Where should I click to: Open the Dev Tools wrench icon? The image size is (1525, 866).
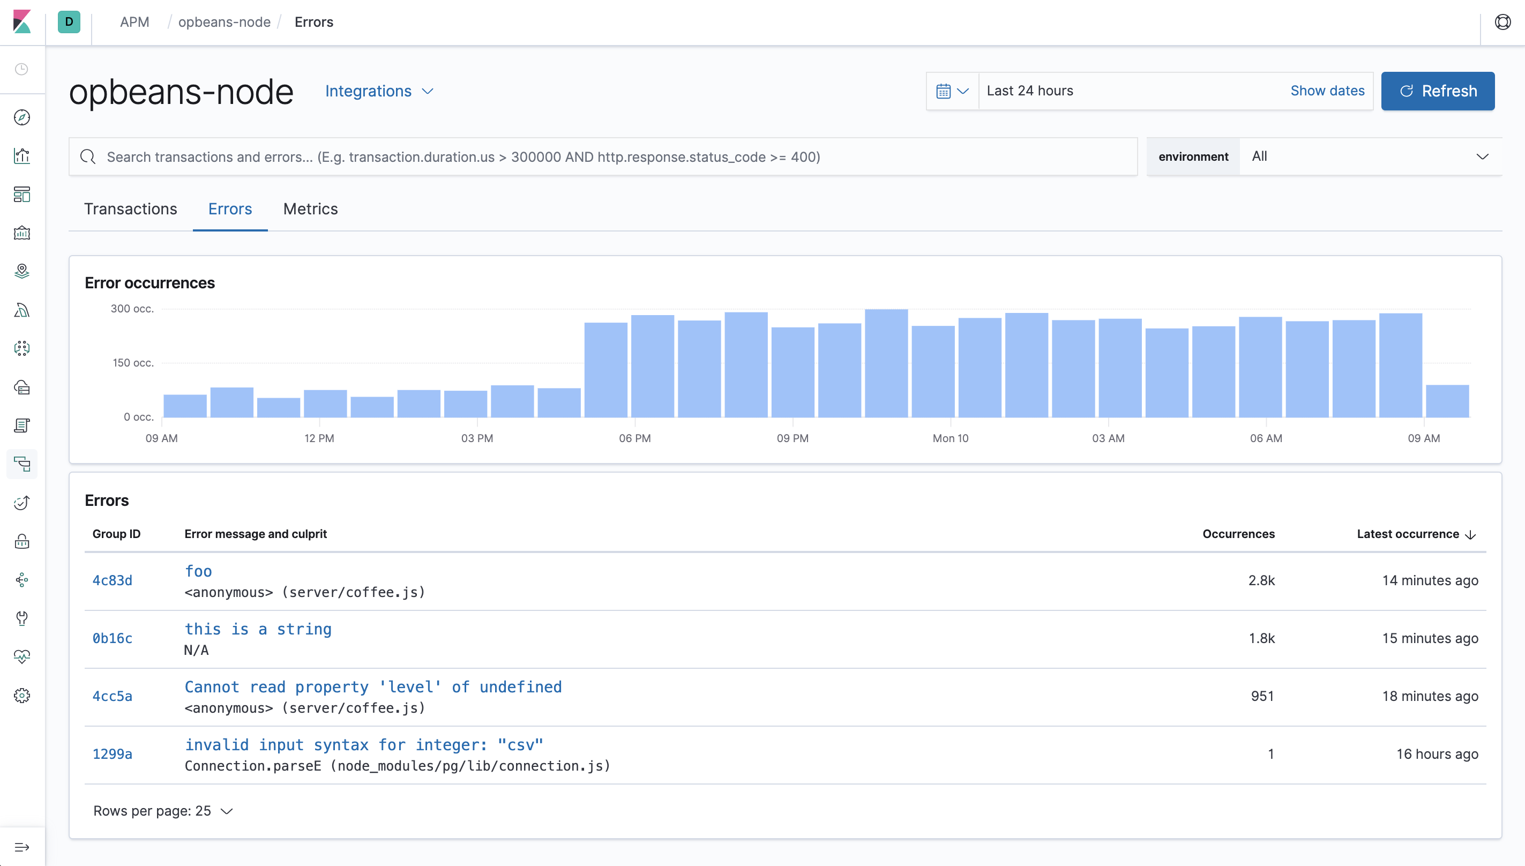coord(22,618)
